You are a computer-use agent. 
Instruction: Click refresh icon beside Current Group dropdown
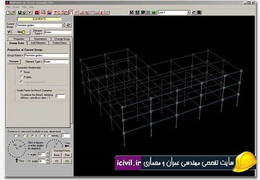[x=68, y=25]
